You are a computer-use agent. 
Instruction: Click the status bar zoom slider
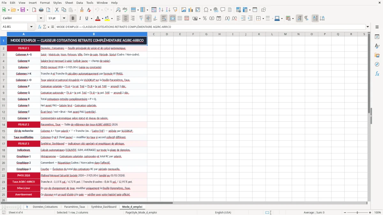point(357,212)
